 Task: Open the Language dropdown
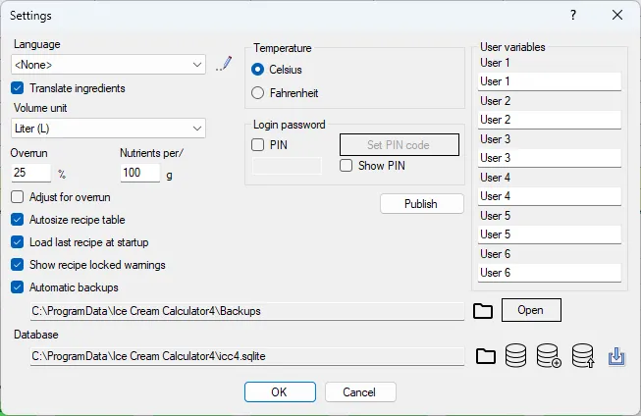(108, 65)
